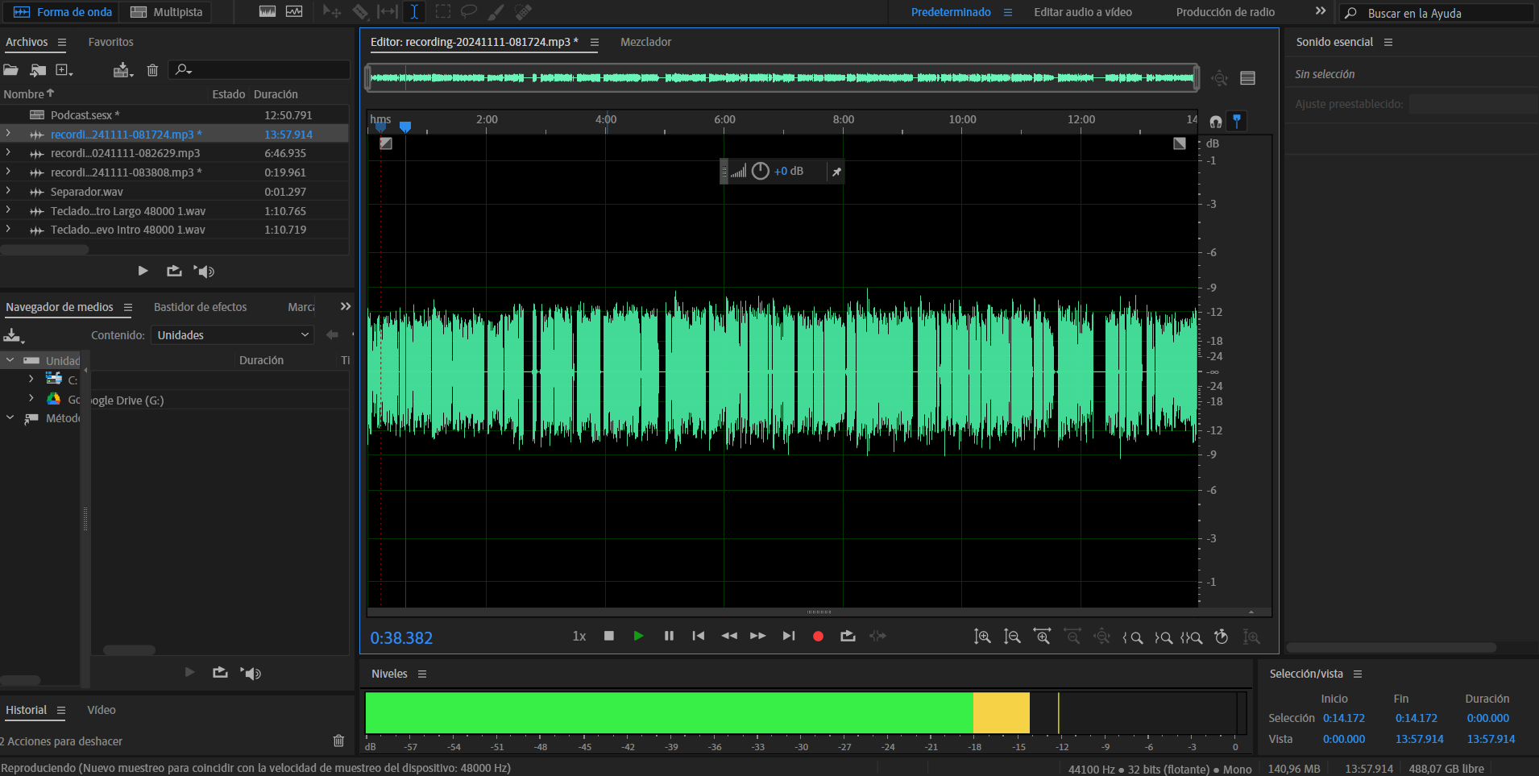Click zoom out amplitude icon
Image resolution: width=1539 pixels, height=776 pixels.
coord(1012,637)
